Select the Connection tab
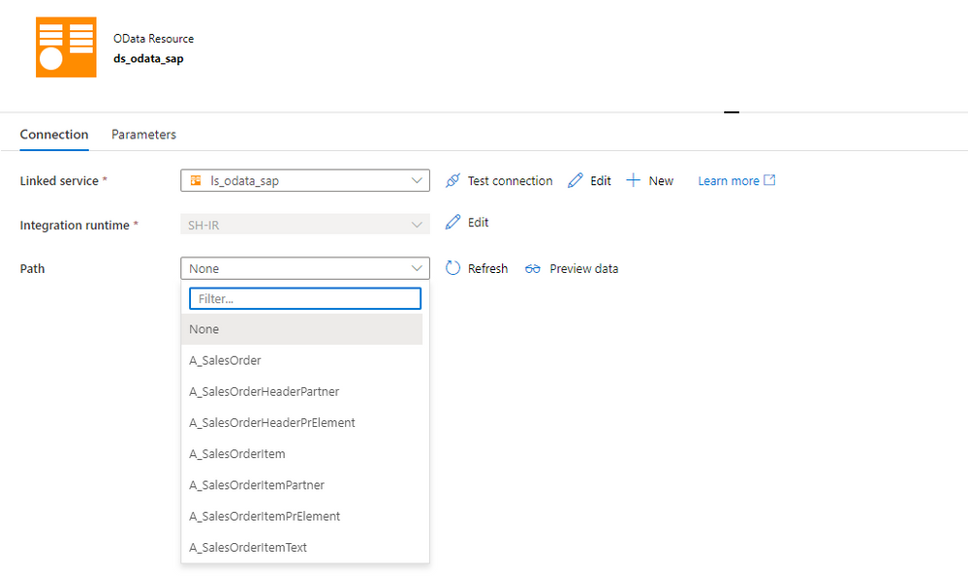Viewport: 968px width, 577px height. [54, 135]
